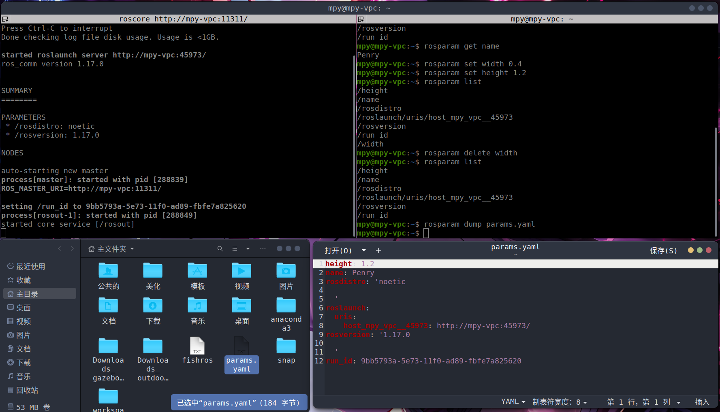The height and width of the screenshot is (412, 720).
Task: Open the 下载 folder icon in file grid
Action: pyautogui.click(x=153, y=306)
